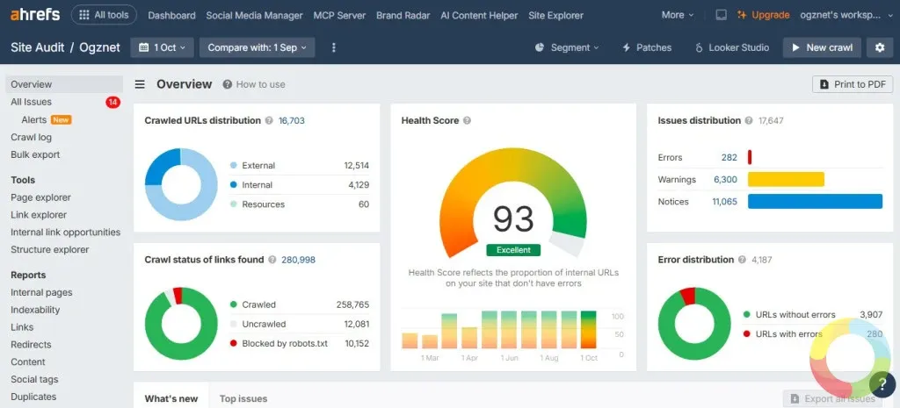Click the Patches lightning icon button

pos(647,47)
